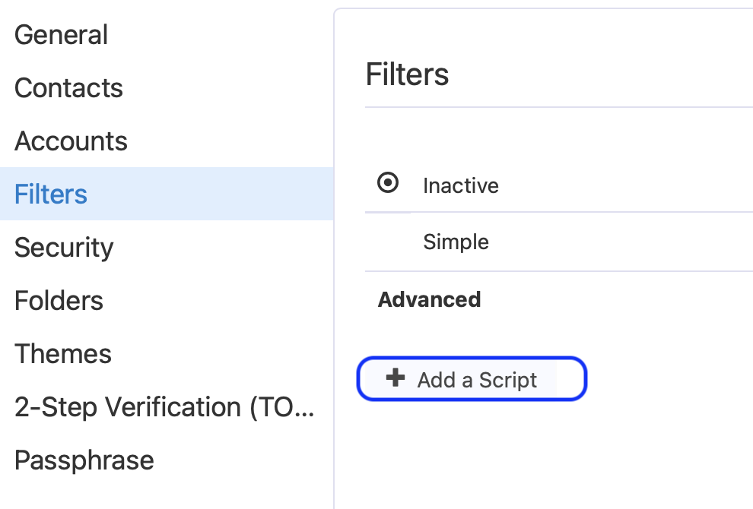This screenshot has width=753, height=509.
Task: Open the Themes settings section
Action: 63,353
